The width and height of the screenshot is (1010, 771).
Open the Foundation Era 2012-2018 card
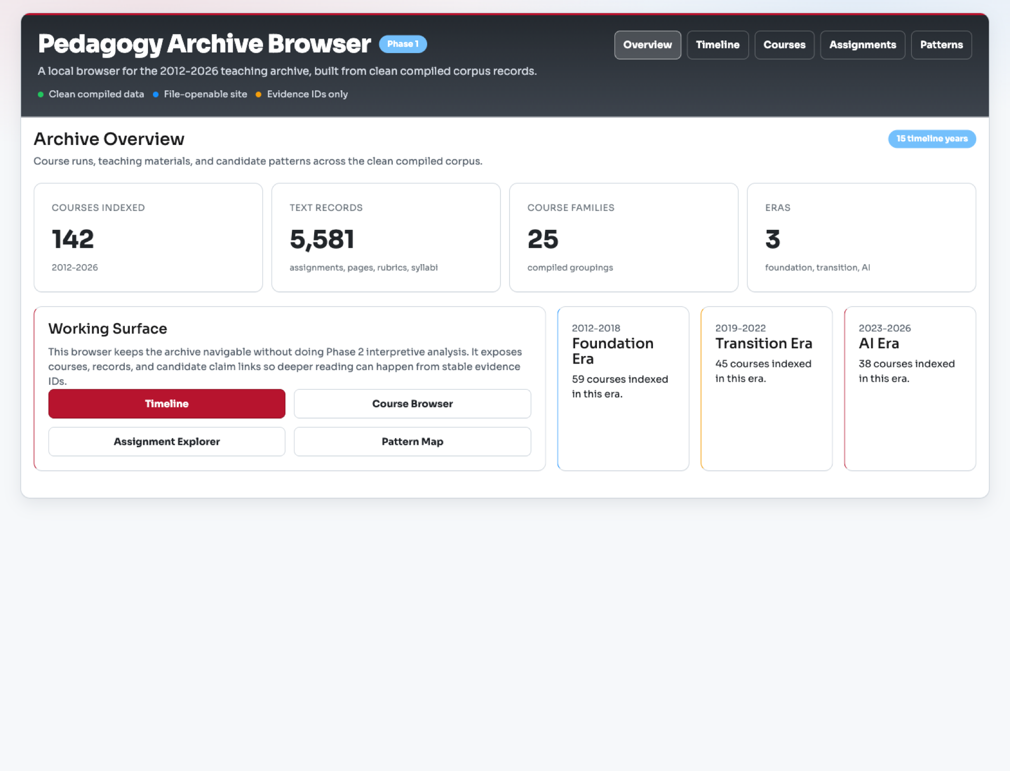pyautogui.click(x=623, y=388)
